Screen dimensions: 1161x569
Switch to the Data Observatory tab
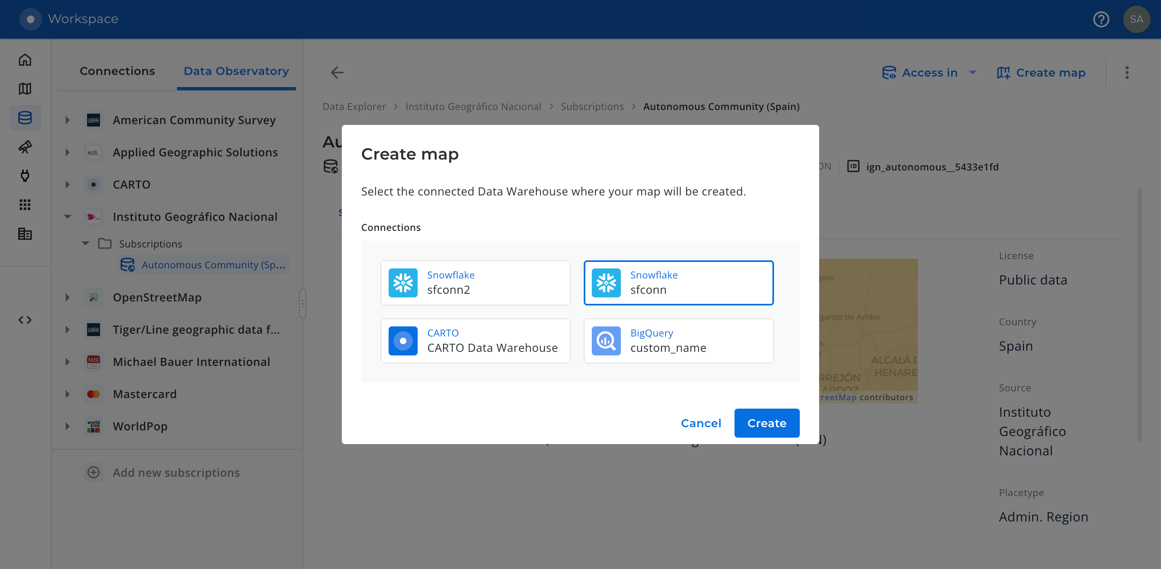click(236, 71)
